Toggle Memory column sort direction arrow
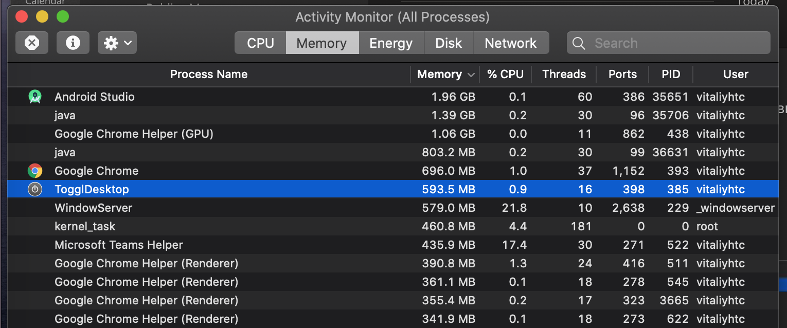The image size is (787, 328). (x=471, y=75)
